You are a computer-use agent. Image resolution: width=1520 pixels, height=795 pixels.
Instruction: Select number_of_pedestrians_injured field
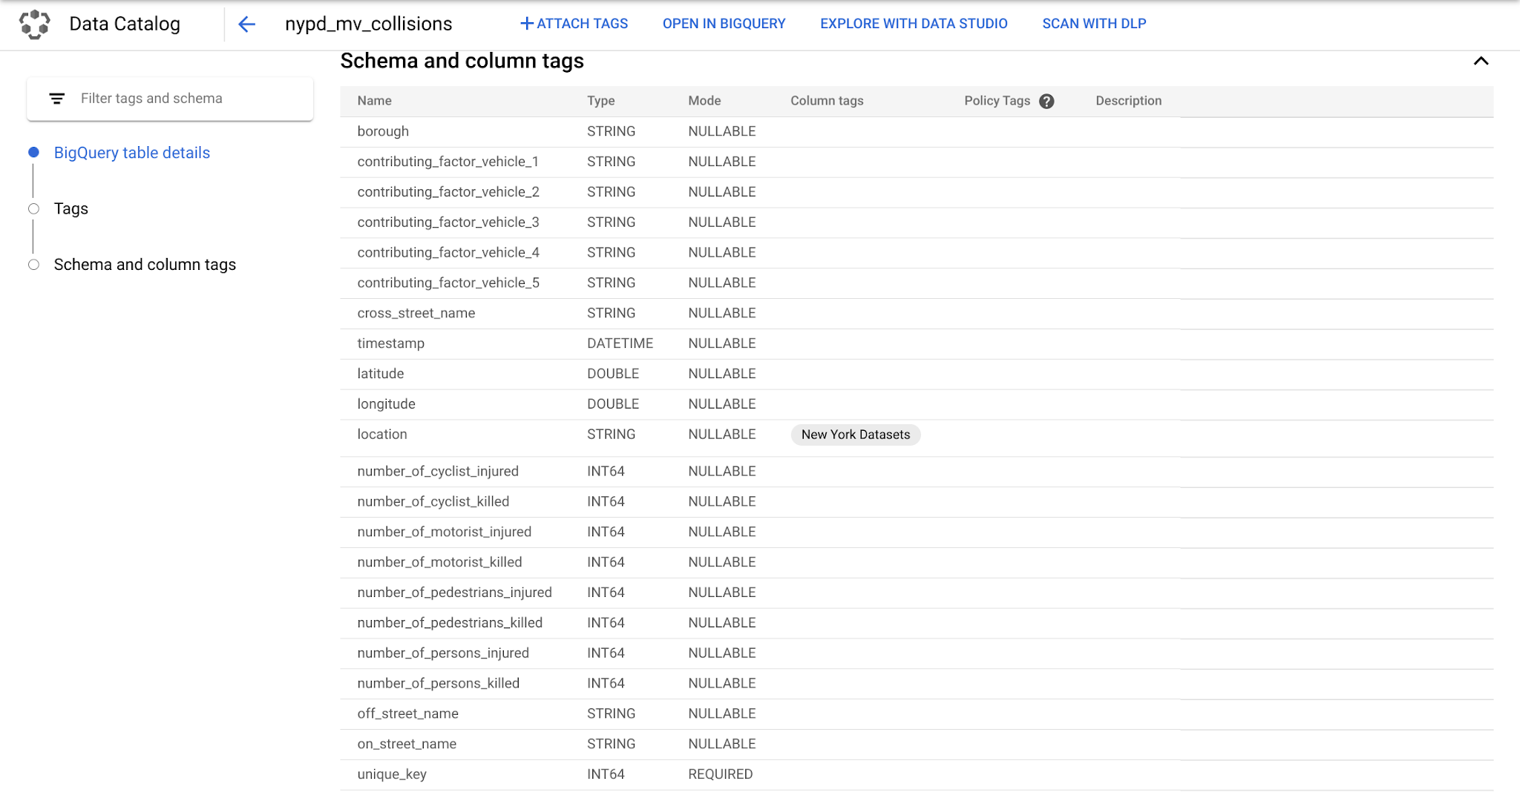454,593
